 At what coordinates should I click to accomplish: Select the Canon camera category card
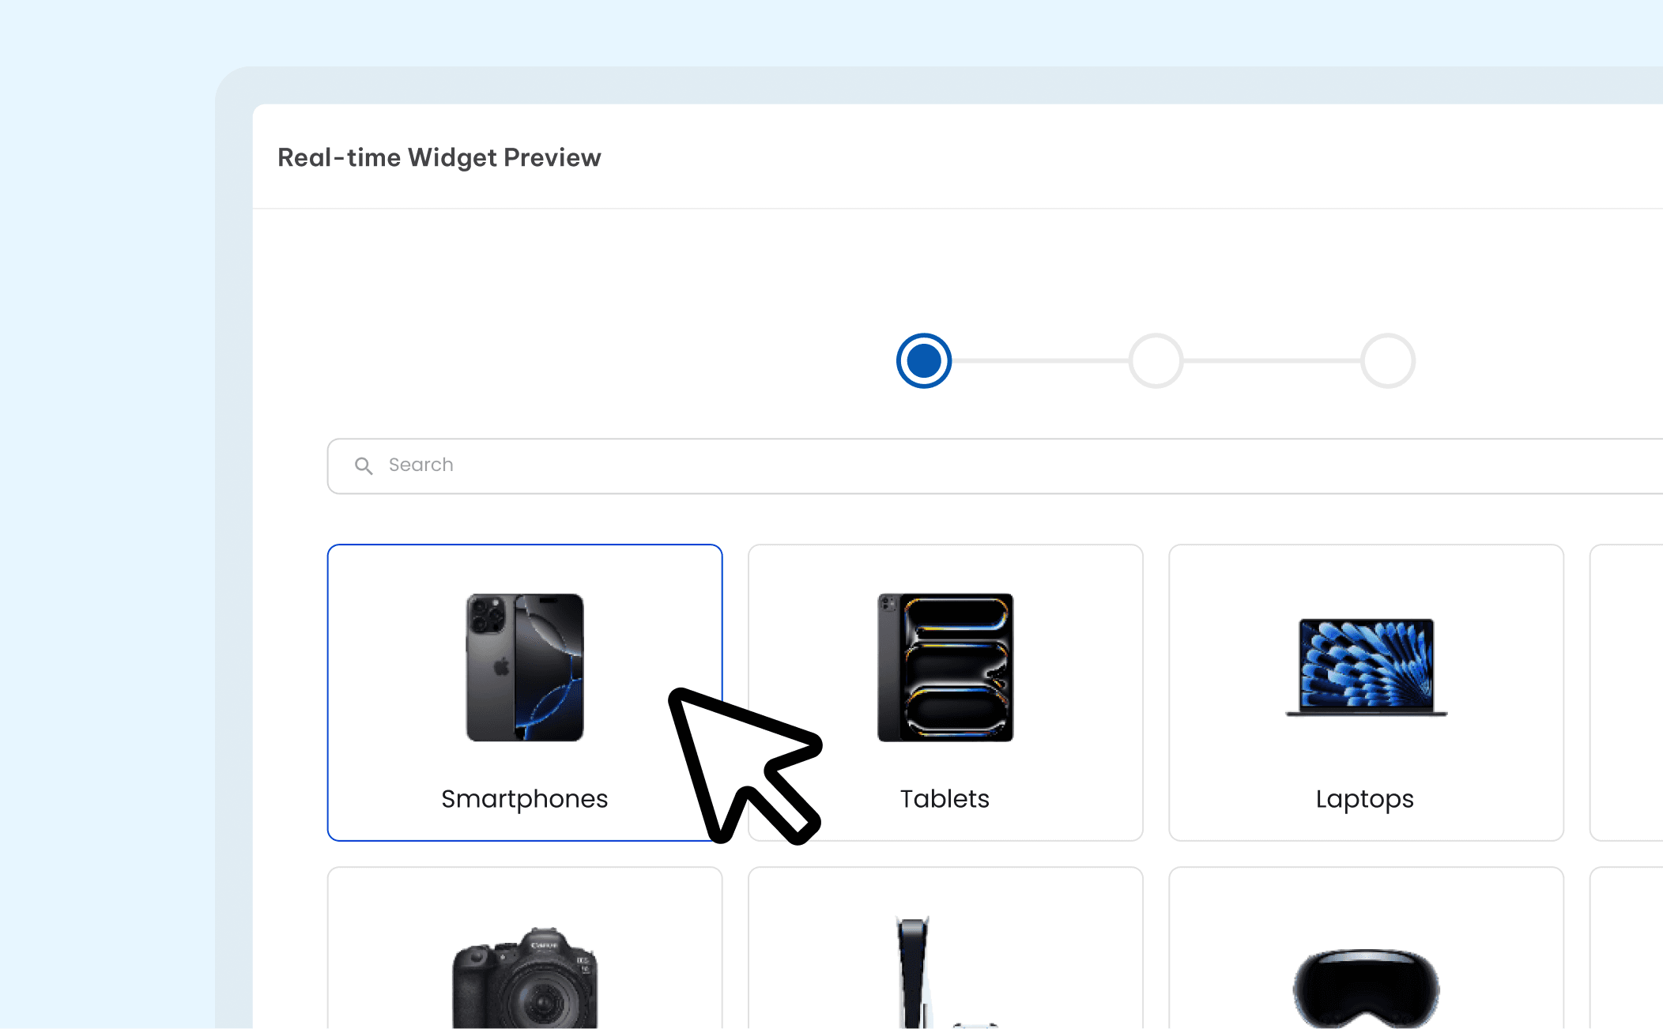[525, 948]
